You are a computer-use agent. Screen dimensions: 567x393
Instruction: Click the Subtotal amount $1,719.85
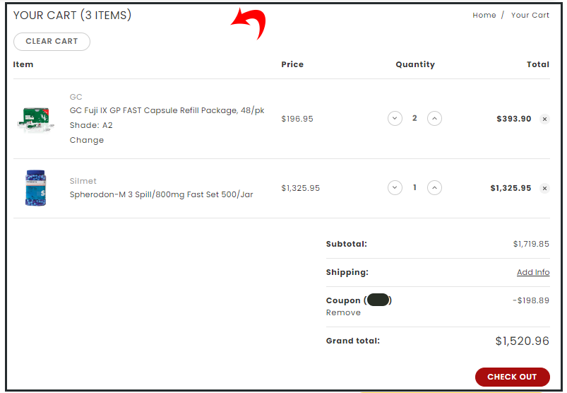click(531, 244)
